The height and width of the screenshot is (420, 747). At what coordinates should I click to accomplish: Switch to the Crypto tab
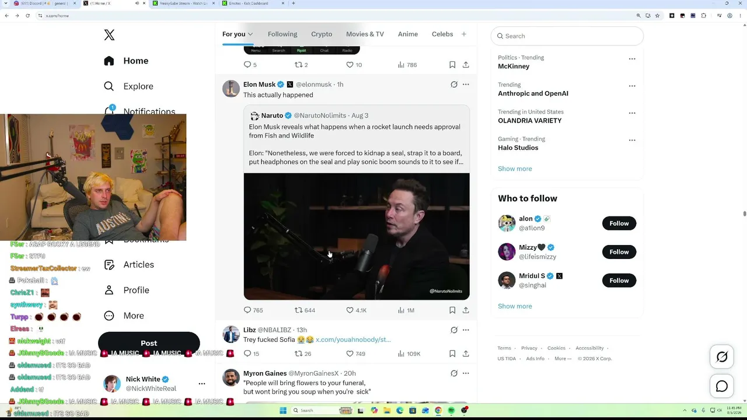click(x=322, y=34)
